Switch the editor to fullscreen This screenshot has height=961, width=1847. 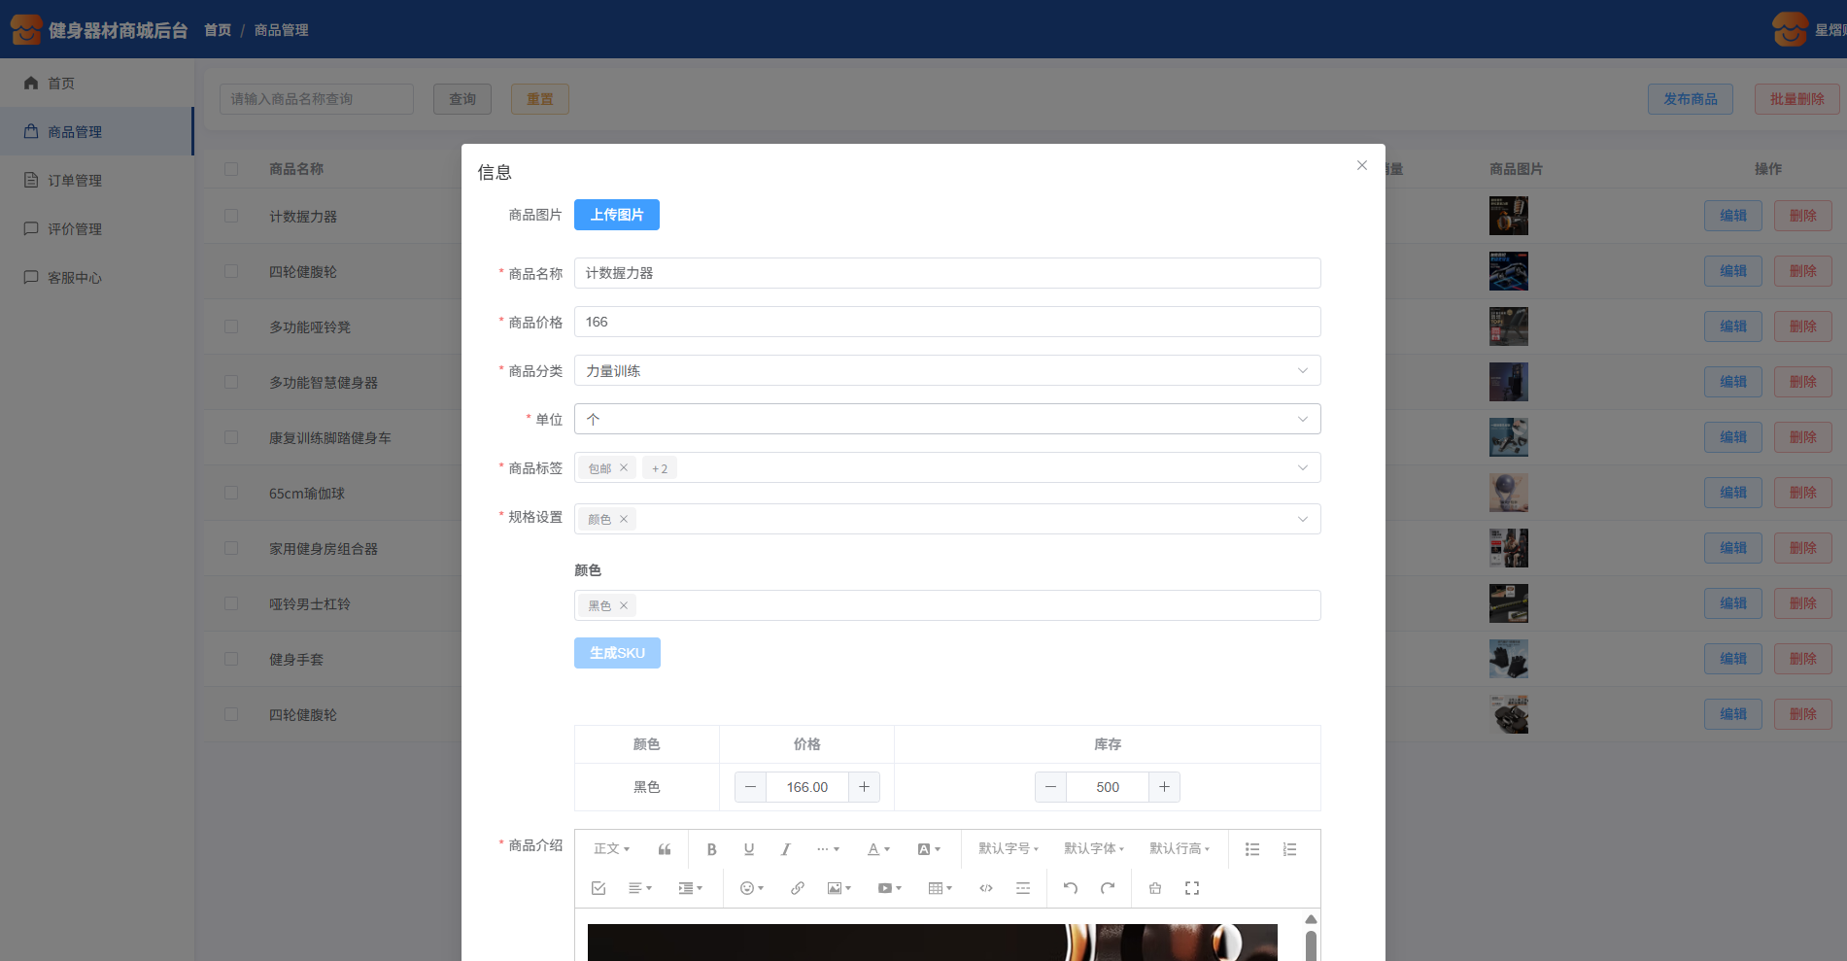tap(1191, 888)
